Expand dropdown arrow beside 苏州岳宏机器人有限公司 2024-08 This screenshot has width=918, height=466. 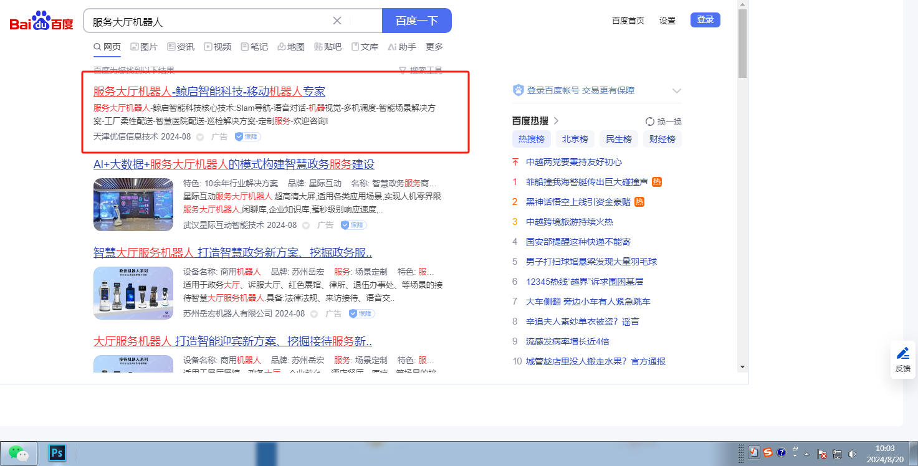point(314,314)
